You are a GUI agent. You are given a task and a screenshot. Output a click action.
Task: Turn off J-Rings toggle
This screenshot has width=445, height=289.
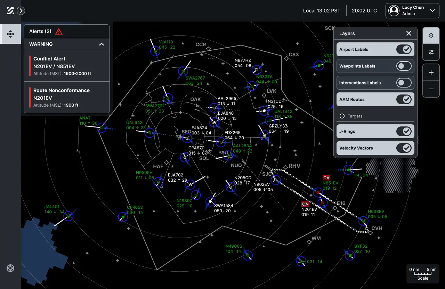point(404,131)
